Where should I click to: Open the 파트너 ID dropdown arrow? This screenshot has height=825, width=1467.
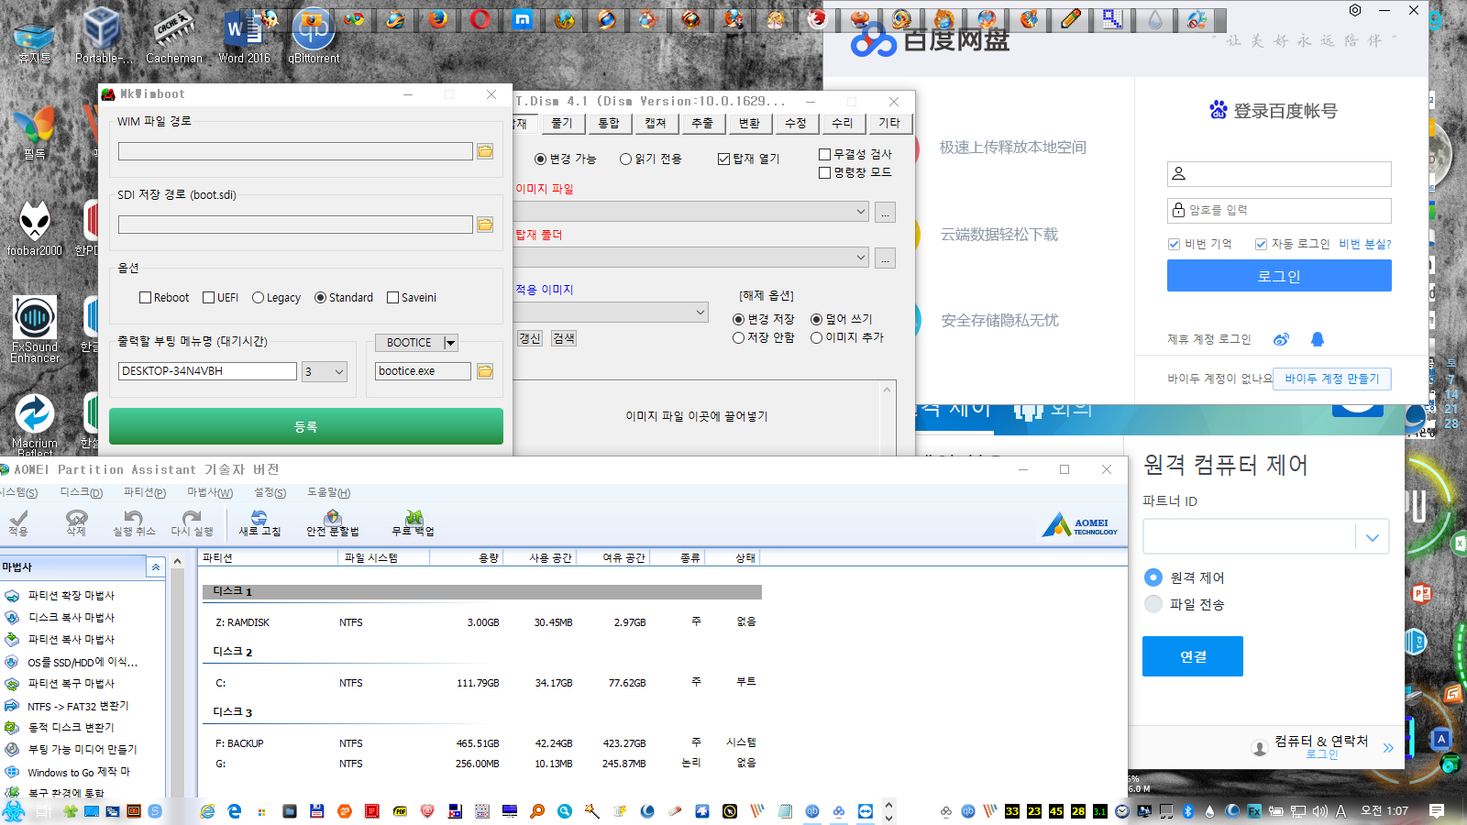click(1373, 538)
